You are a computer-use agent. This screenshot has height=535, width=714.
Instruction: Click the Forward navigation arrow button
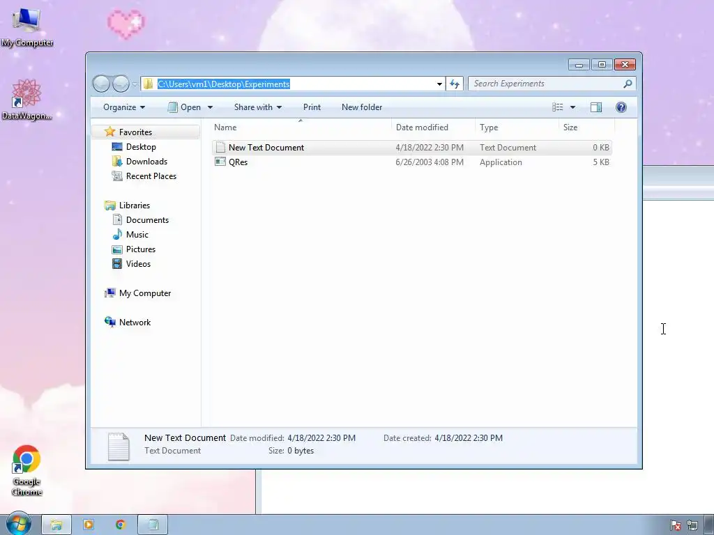tap(121, 84)
